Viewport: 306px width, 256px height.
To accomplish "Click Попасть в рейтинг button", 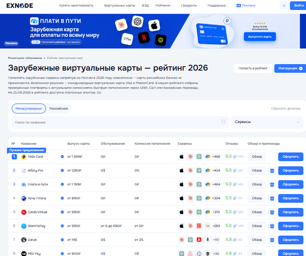I will [x=253, y=68].
